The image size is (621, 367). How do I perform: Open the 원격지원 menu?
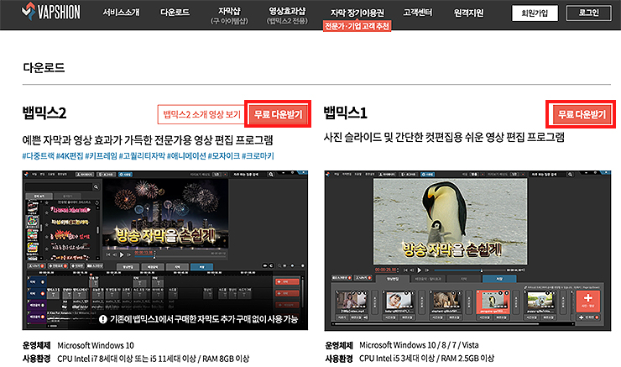click(x=468, y=13)
